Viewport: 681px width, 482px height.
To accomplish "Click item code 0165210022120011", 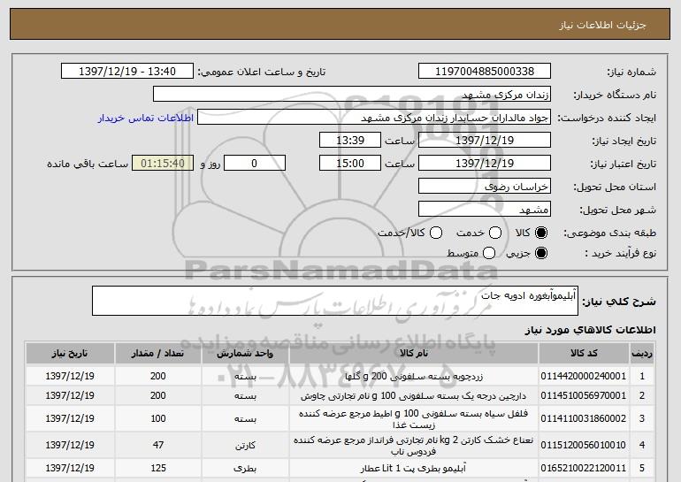I will tap(584, 468).
